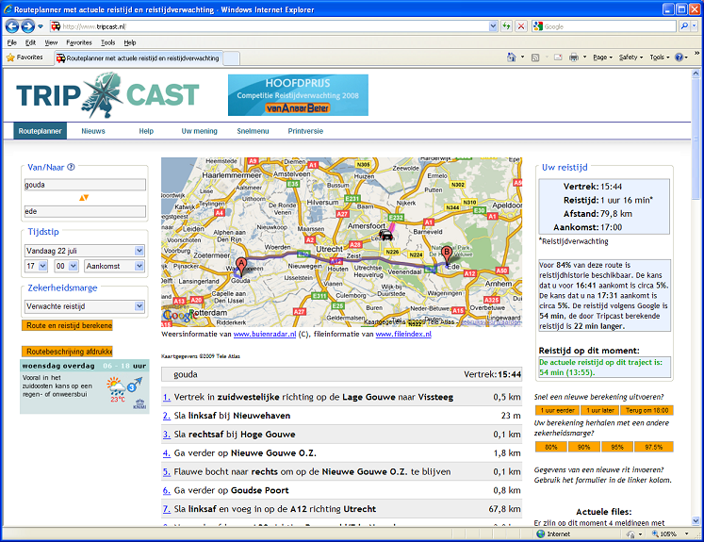This screenshot has height=542, width=704.
Task: Click marker A at Gouda on map
Action: 241,266
